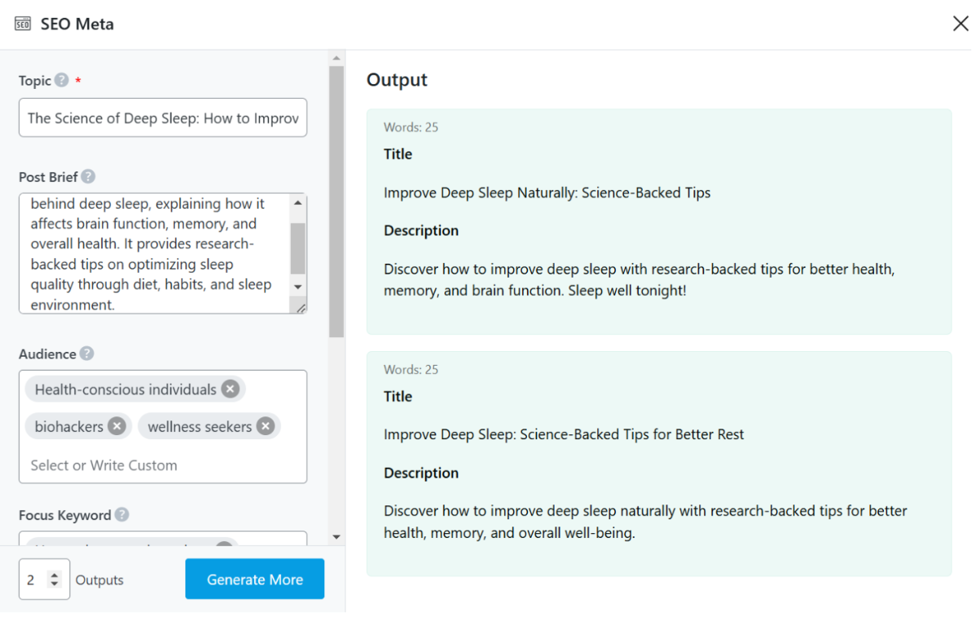This screenshot has width=977, height=627.
Task: Click the left panel scrollbar up arrow
Action: [x=337, y=59]
